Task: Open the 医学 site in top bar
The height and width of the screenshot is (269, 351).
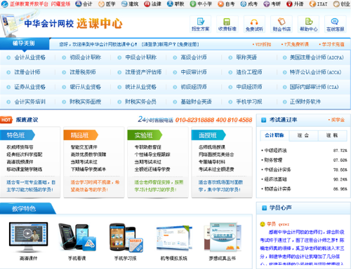Action: [x=107, y=4]
